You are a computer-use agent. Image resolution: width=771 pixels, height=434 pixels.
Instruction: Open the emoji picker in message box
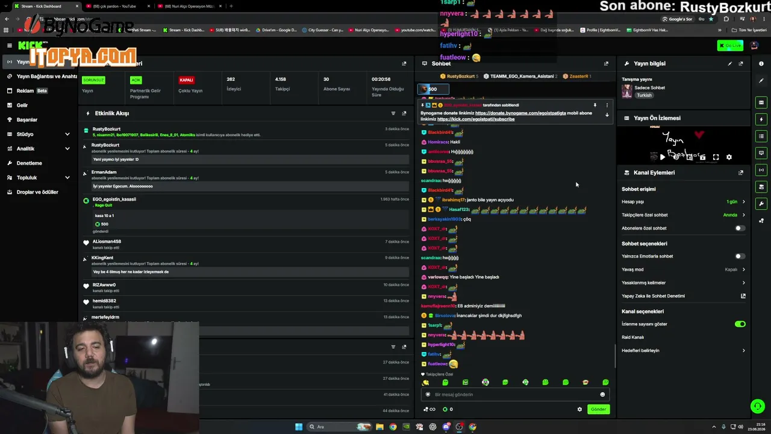click(602, 395)
